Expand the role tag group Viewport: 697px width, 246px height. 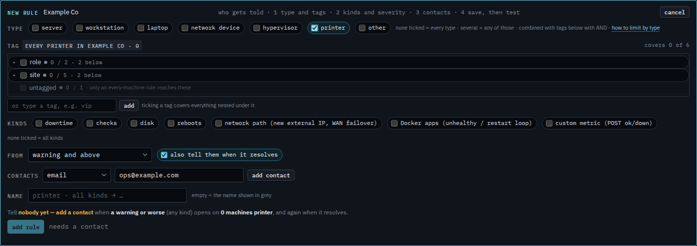pyautogui.click(x=14, y=62)
